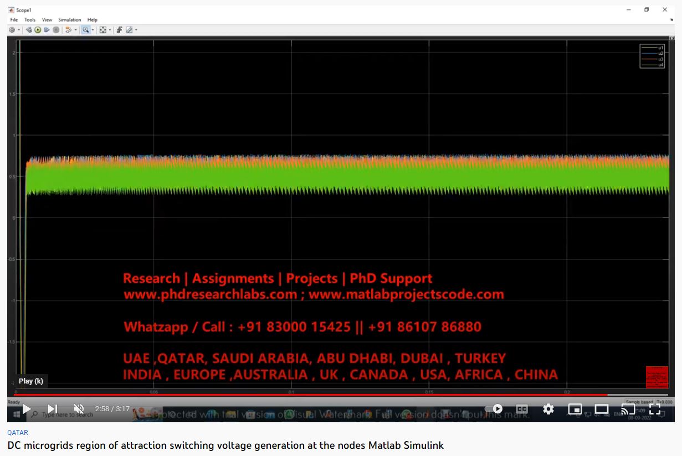Expand the scale axes dropdown arrow

(110, 30)
